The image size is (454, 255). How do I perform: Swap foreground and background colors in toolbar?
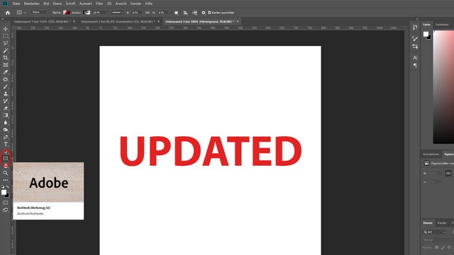tap(8, 187)
